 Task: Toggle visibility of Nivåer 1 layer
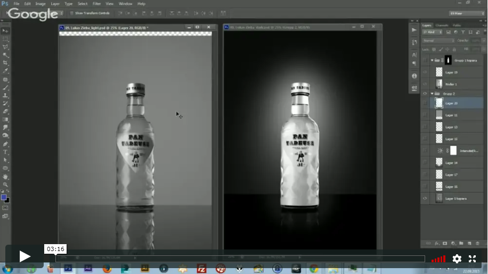(x=425, y=84)
